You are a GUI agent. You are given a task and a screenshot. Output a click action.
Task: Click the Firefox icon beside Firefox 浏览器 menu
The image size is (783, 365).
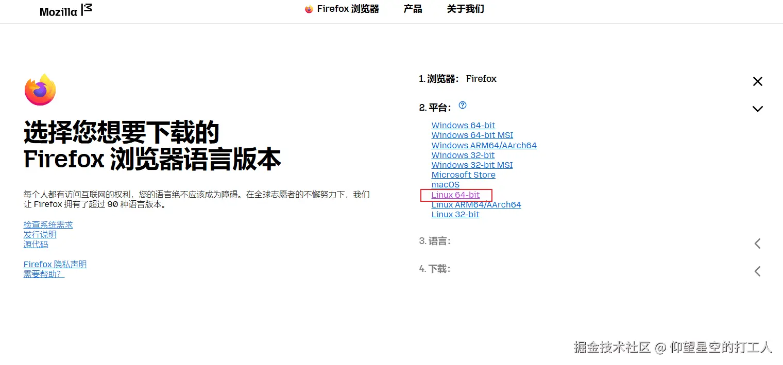coord(309,9)
